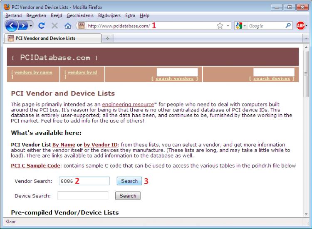Click the header vendor search text box
The image size is (312, 229).
click(x=177, y=72)
